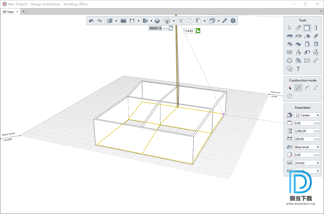This screenshot has width=324, height=214.
Task: Select the Wall tool
Action: tap(307, 28)
